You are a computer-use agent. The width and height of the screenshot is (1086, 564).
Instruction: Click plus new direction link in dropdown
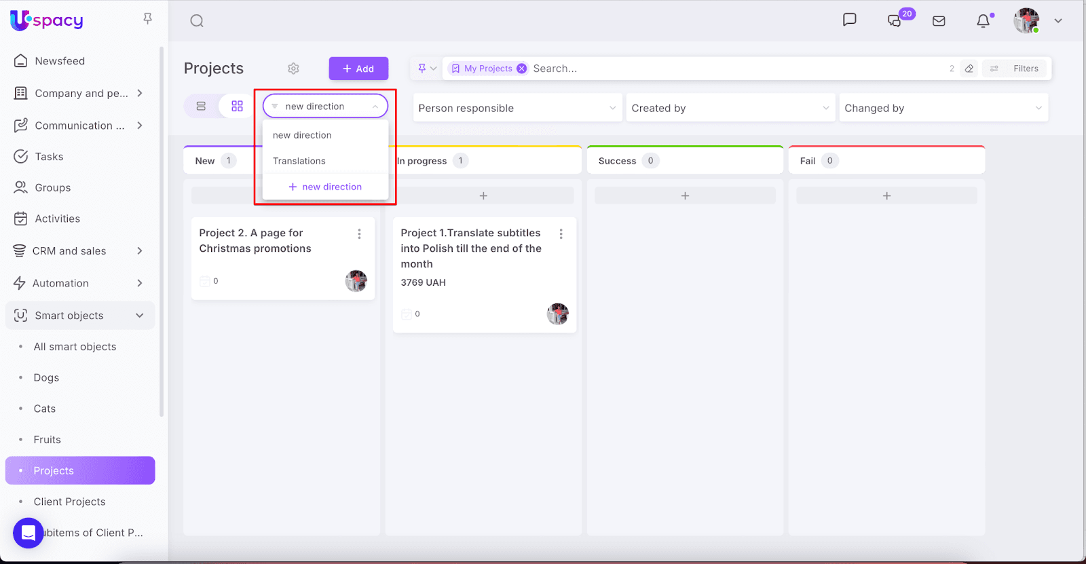click(325, 187)
